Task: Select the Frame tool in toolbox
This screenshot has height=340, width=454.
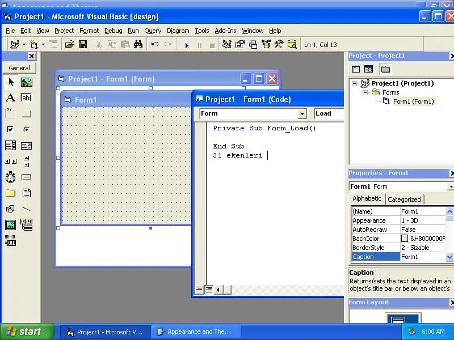Action: 11,113
